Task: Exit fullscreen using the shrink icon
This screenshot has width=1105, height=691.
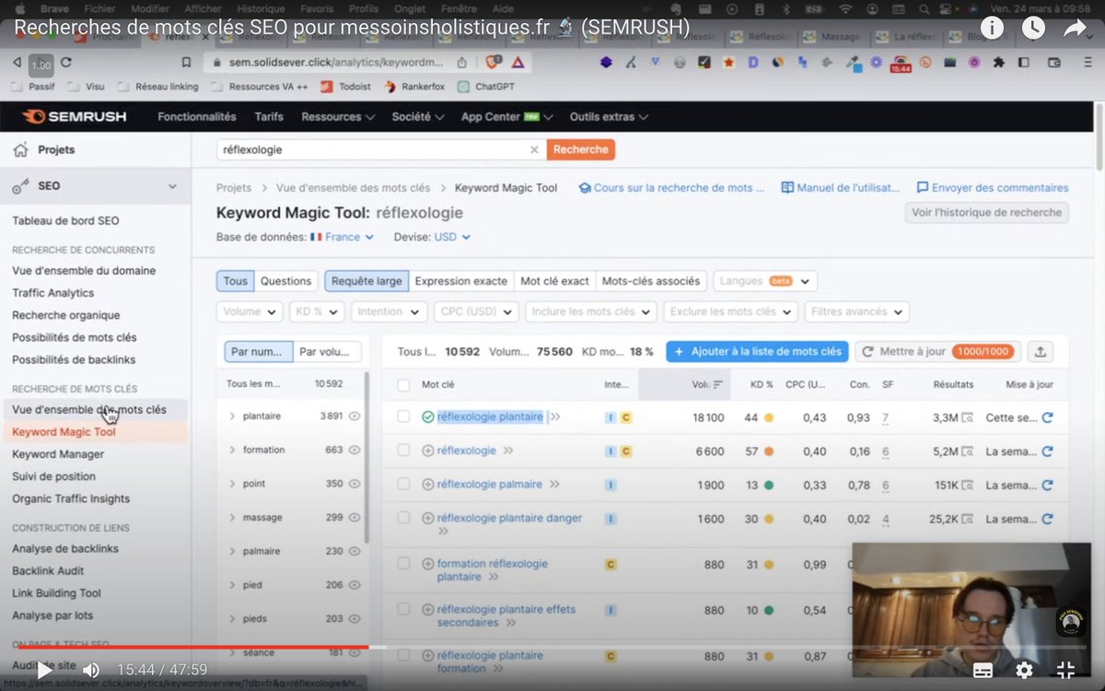Action: pos(1065,670)
